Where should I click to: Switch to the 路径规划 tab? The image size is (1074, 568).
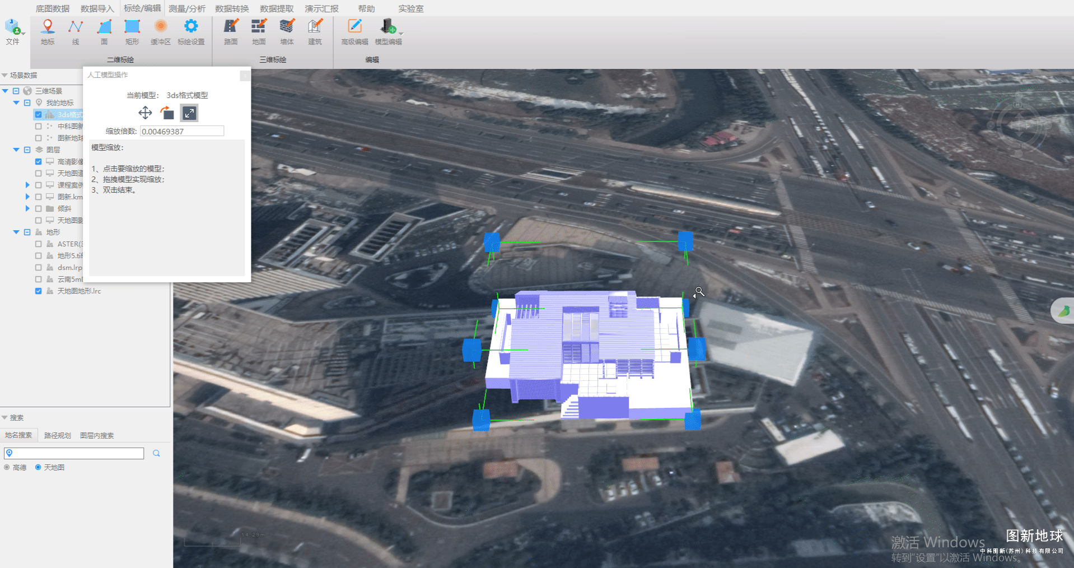(x=57, y=435)
